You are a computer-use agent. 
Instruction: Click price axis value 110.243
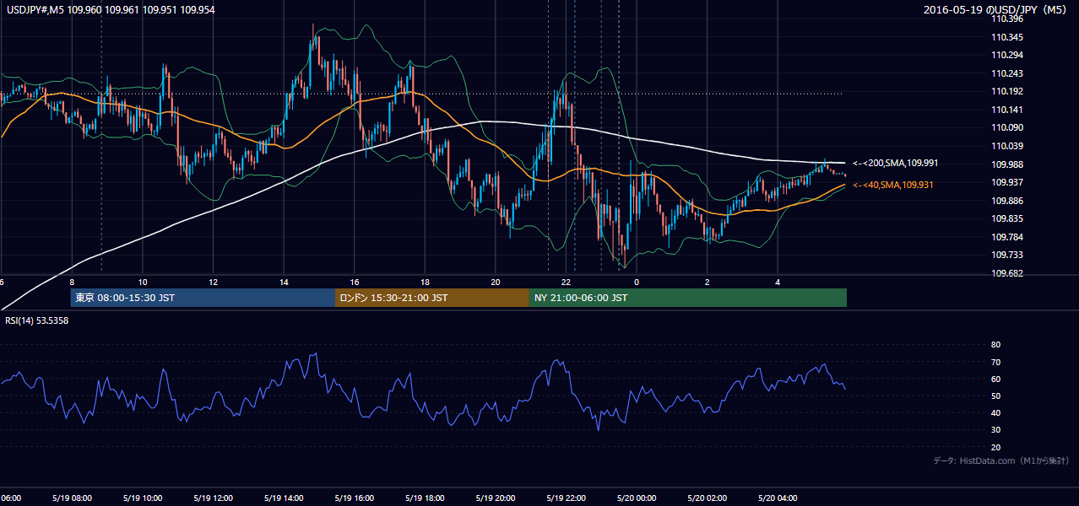pos(1008,73)
